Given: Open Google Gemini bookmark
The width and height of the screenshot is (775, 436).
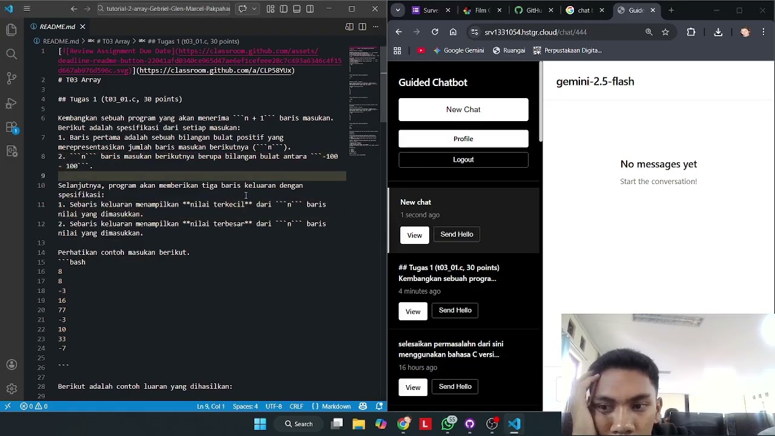Looking at the screenshot, I should [x=458, y=50].
